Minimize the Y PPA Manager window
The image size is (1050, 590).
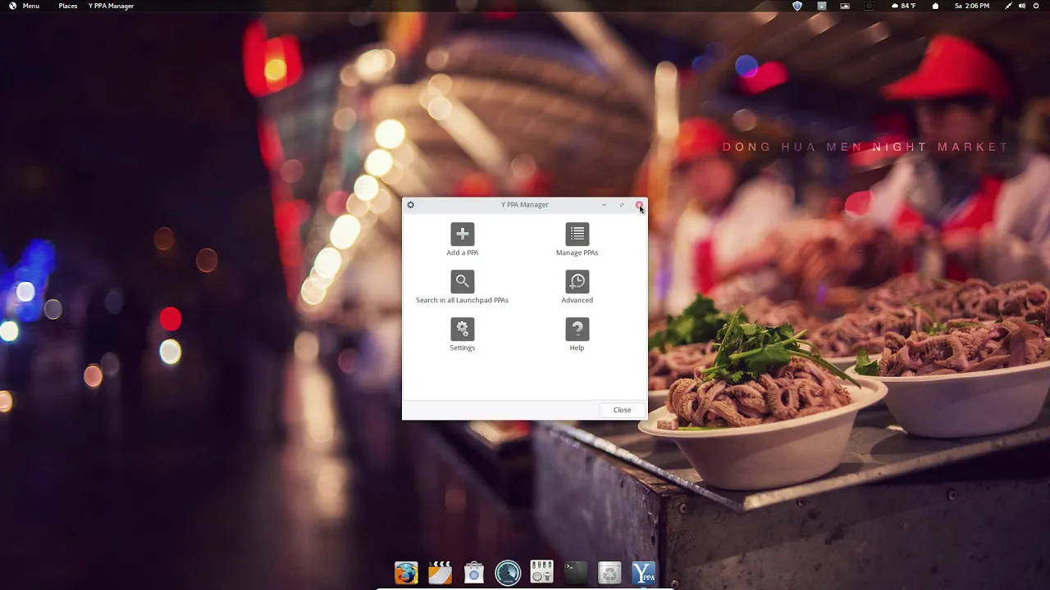[x=605, y=205]
